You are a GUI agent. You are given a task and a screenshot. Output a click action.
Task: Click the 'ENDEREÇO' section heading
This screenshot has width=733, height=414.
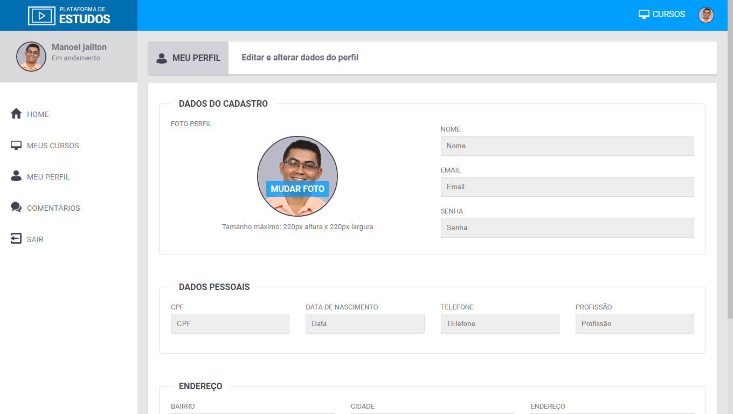click(200, 387)
